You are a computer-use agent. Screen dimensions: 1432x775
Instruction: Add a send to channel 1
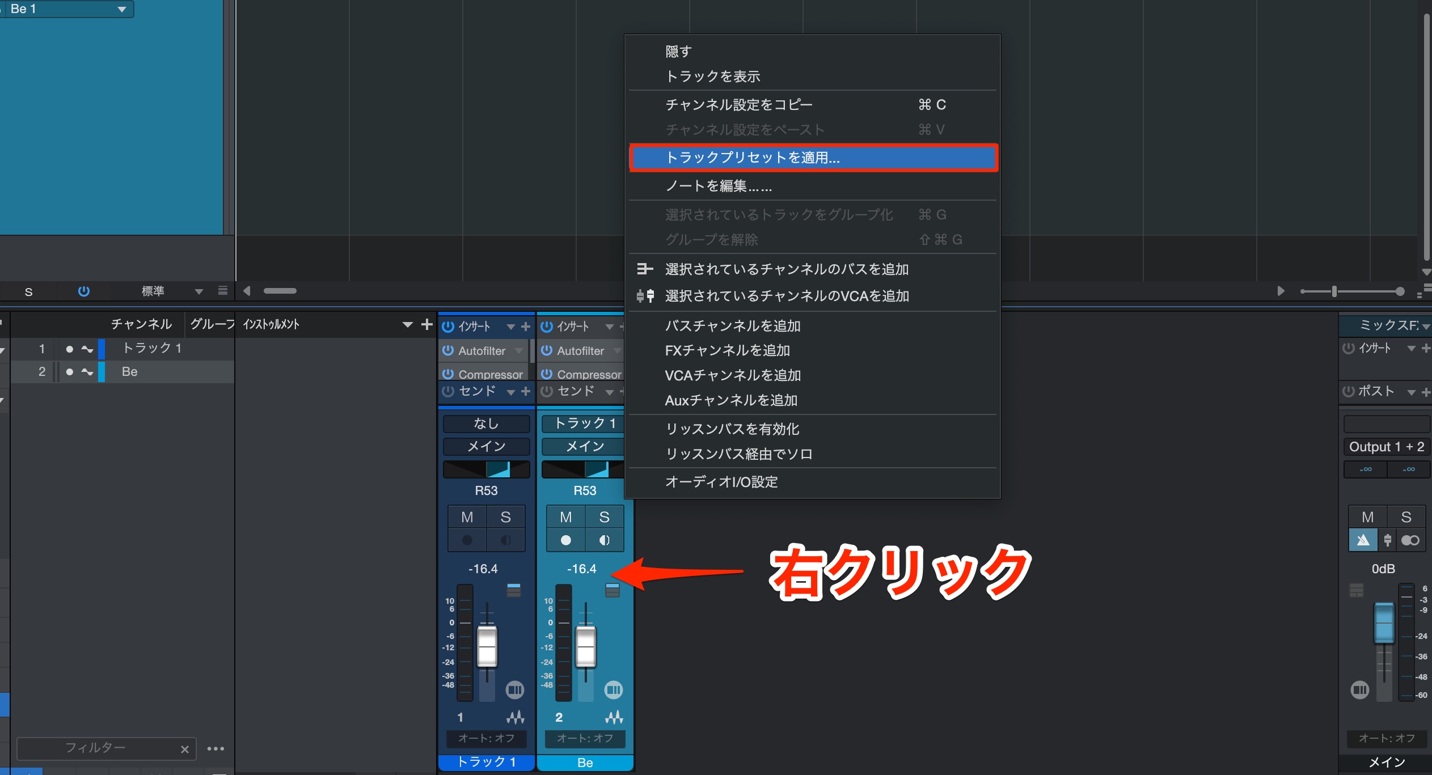tap(526, 391)
